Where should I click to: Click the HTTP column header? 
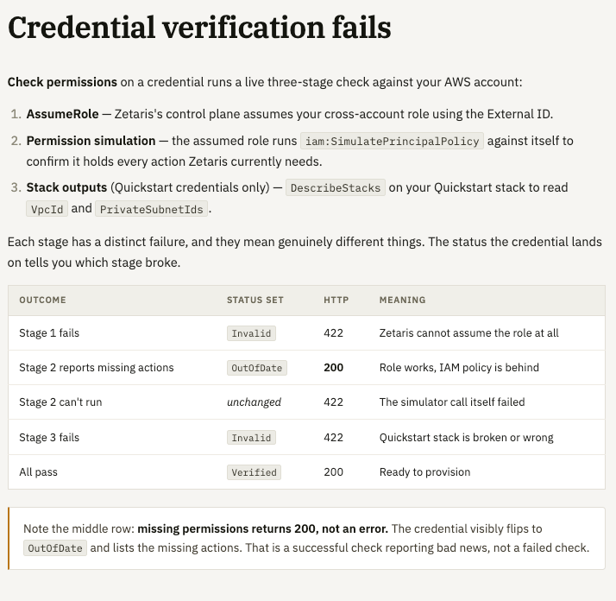(x=336, y=300)
